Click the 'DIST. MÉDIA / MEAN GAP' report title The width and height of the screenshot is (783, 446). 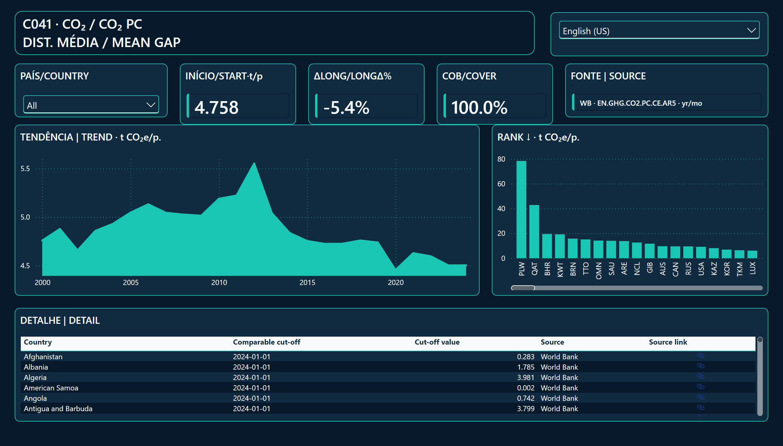click(102, 42)
